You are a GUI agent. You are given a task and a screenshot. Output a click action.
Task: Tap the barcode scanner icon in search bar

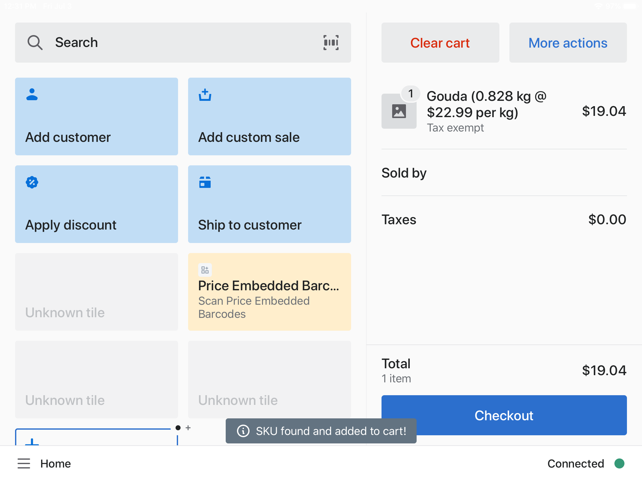point(331,43)
